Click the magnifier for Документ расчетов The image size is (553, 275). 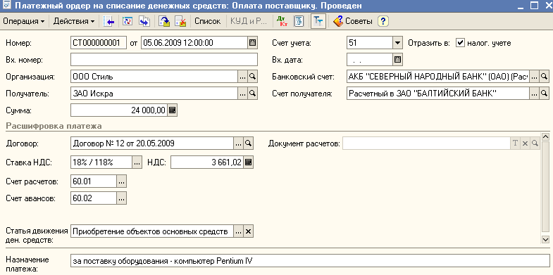pos(535,143)
